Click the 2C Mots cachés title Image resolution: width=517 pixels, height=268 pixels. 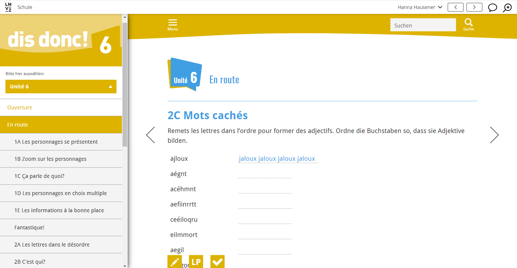click(208, 115)
